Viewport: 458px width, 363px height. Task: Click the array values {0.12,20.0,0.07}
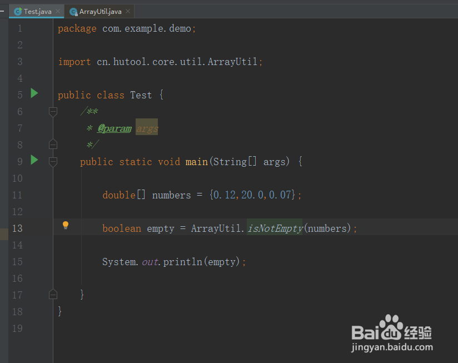252,195
